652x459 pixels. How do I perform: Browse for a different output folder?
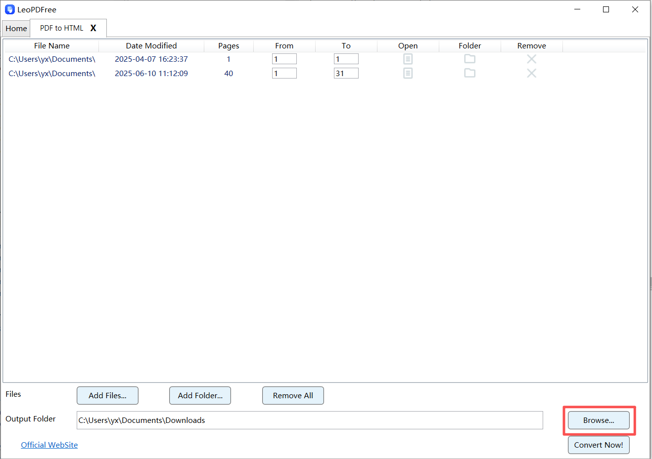coord(599,420)
